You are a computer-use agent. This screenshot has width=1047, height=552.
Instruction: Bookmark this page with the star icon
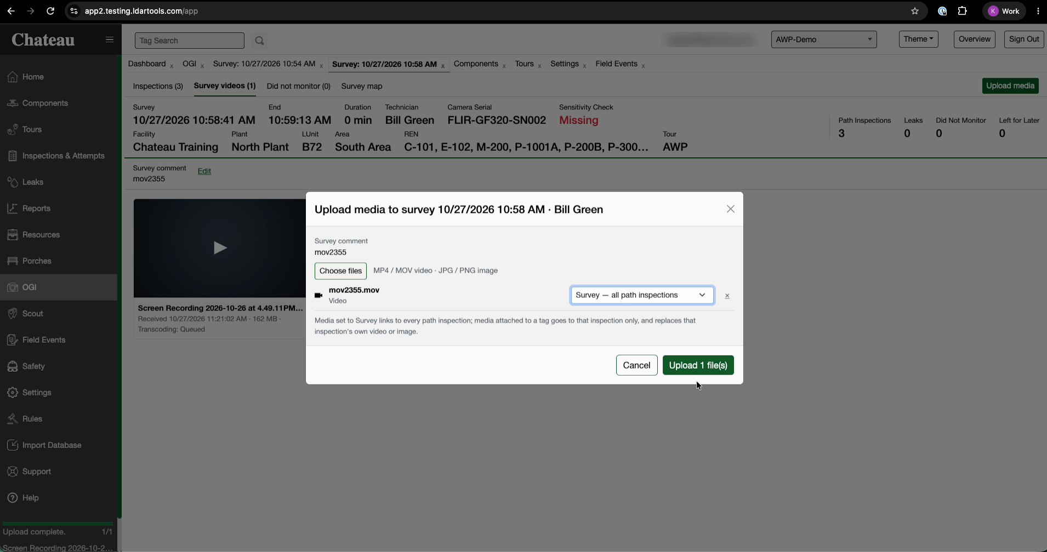coord(914,11)
